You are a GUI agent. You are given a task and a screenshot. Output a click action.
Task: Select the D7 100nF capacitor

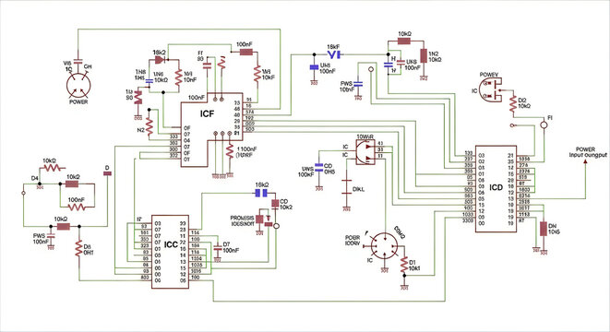tap(218, 247)
